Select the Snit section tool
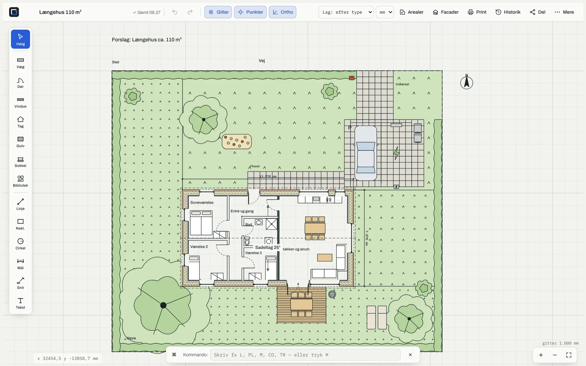 pos(21,284)
